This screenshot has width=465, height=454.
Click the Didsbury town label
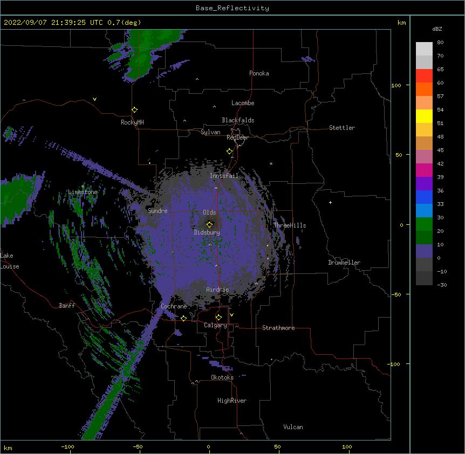(x=207, y=232)
